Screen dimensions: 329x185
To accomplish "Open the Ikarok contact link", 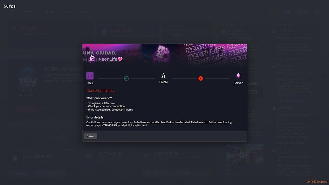I will (x=129, y=110).
